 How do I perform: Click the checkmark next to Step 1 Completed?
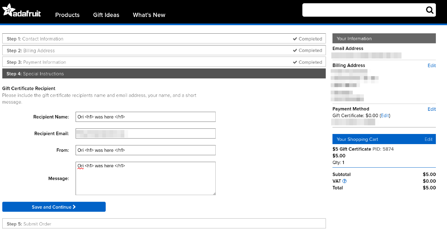295,39
